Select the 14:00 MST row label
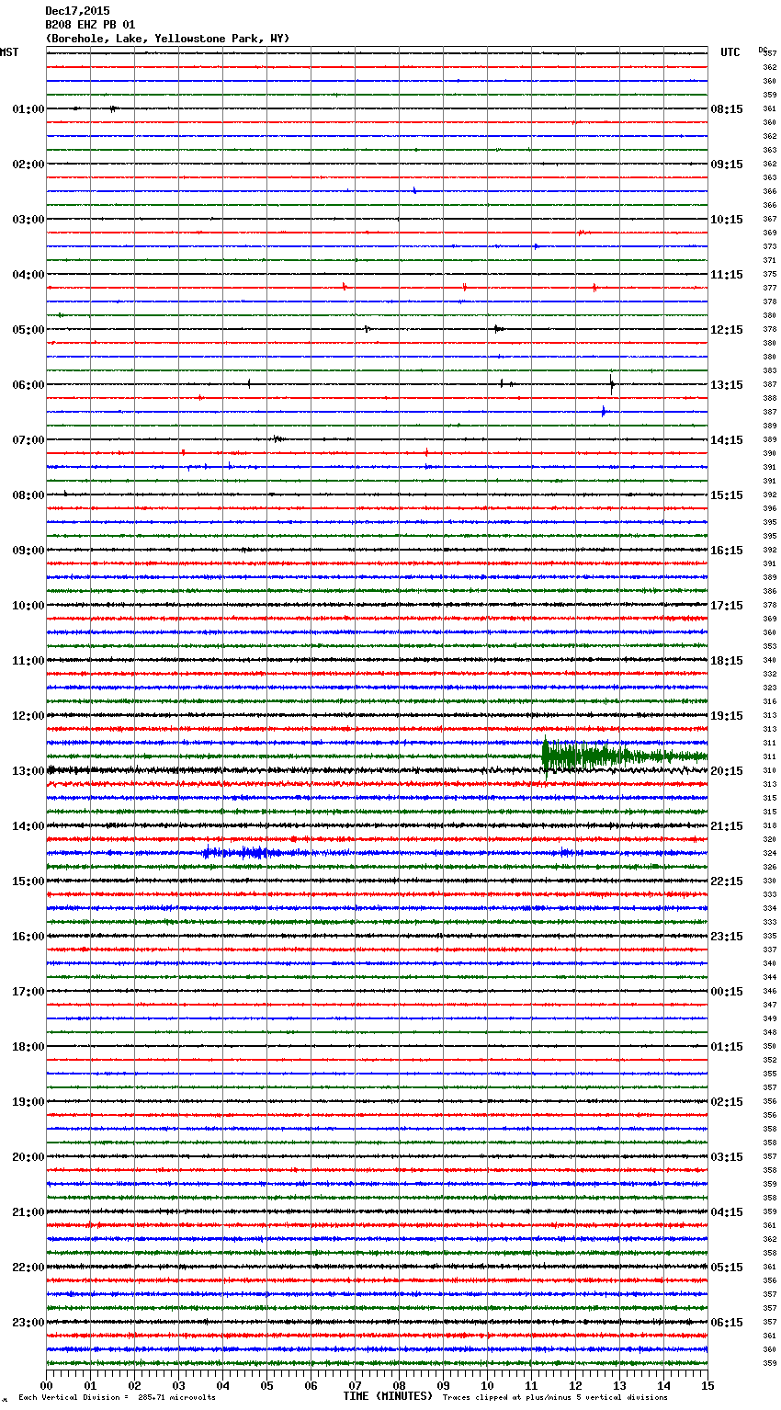This screenshot has width=781, height=1410. [28, 826]
